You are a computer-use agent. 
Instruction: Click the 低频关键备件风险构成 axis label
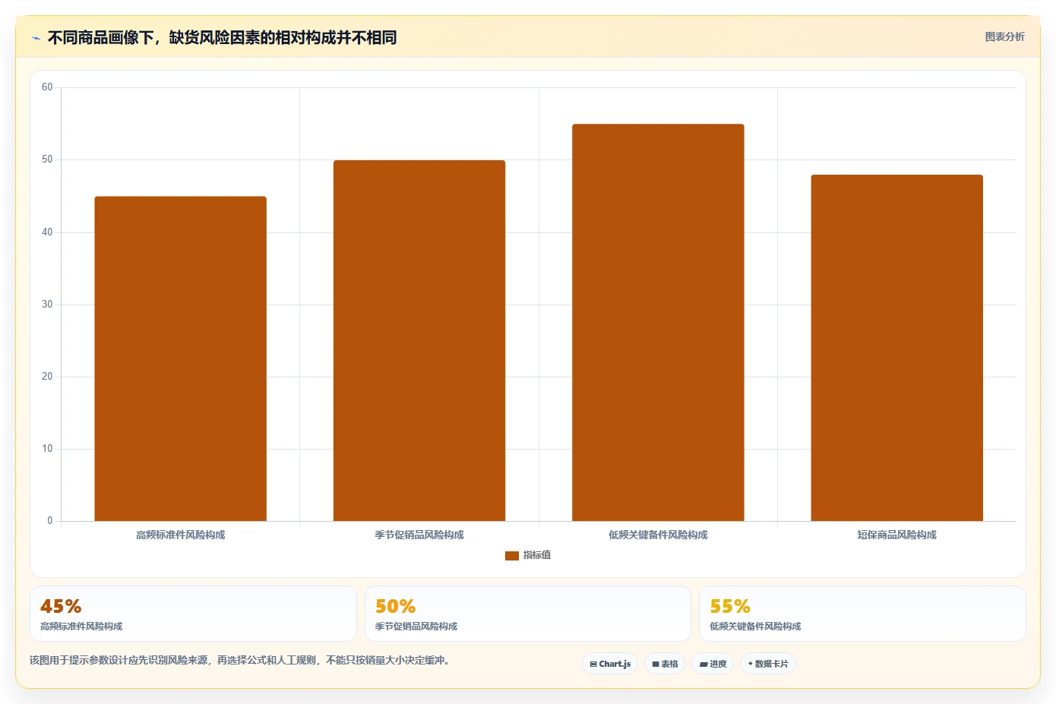[x=658, y=535]
